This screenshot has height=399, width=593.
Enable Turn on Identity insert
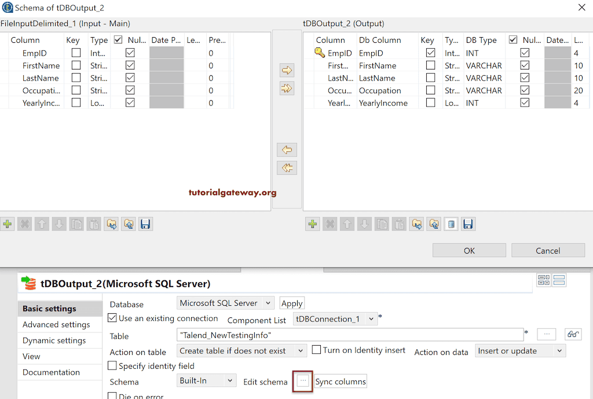click(x=315, y=349)
